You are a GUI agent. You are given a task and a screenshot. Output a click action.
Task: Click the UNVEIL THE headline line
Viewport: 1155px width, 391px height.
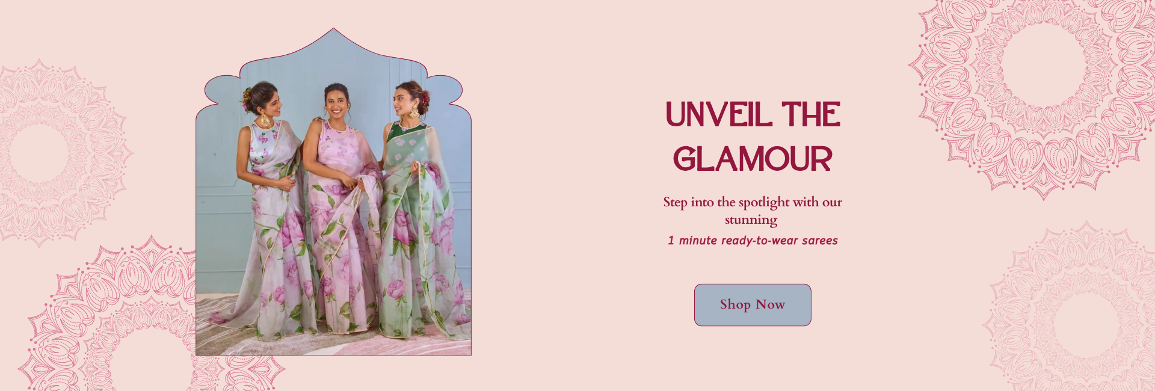click(753, 114)
